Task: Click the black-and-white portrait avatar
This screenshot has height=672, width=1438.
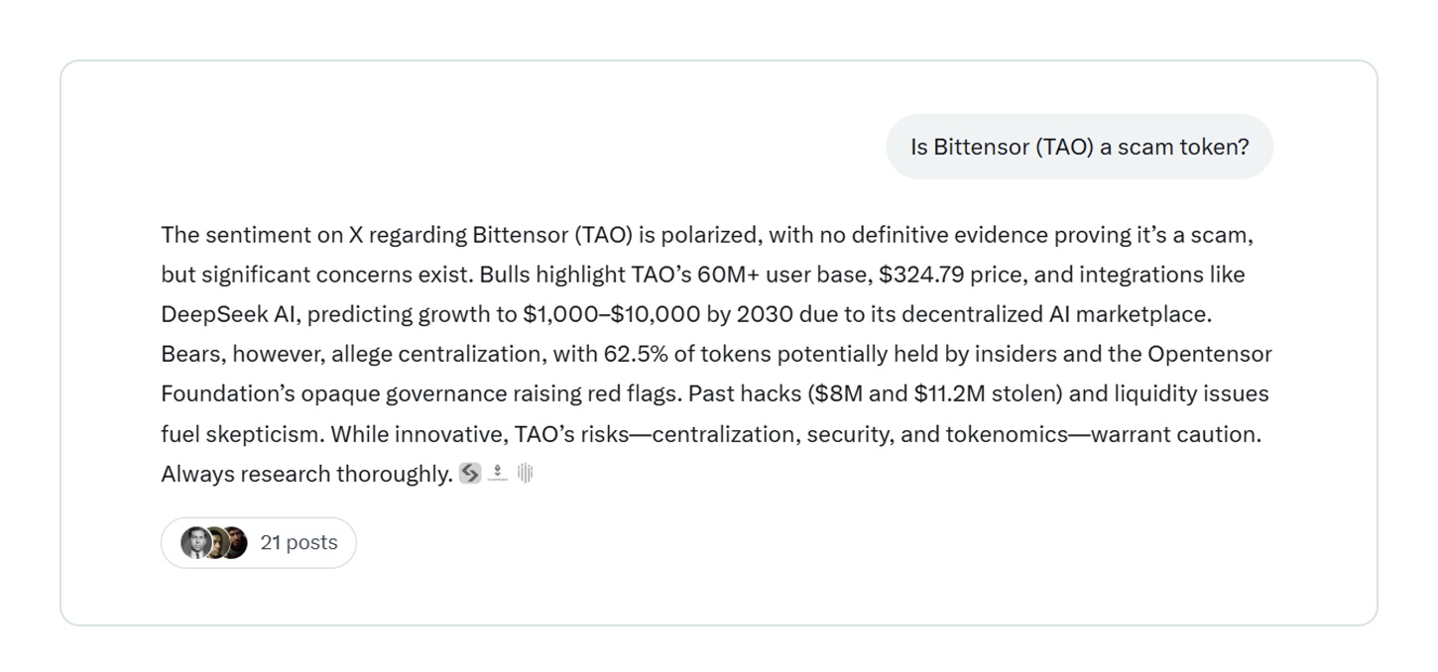Action: pyautogui.click(x=194, y=542)
